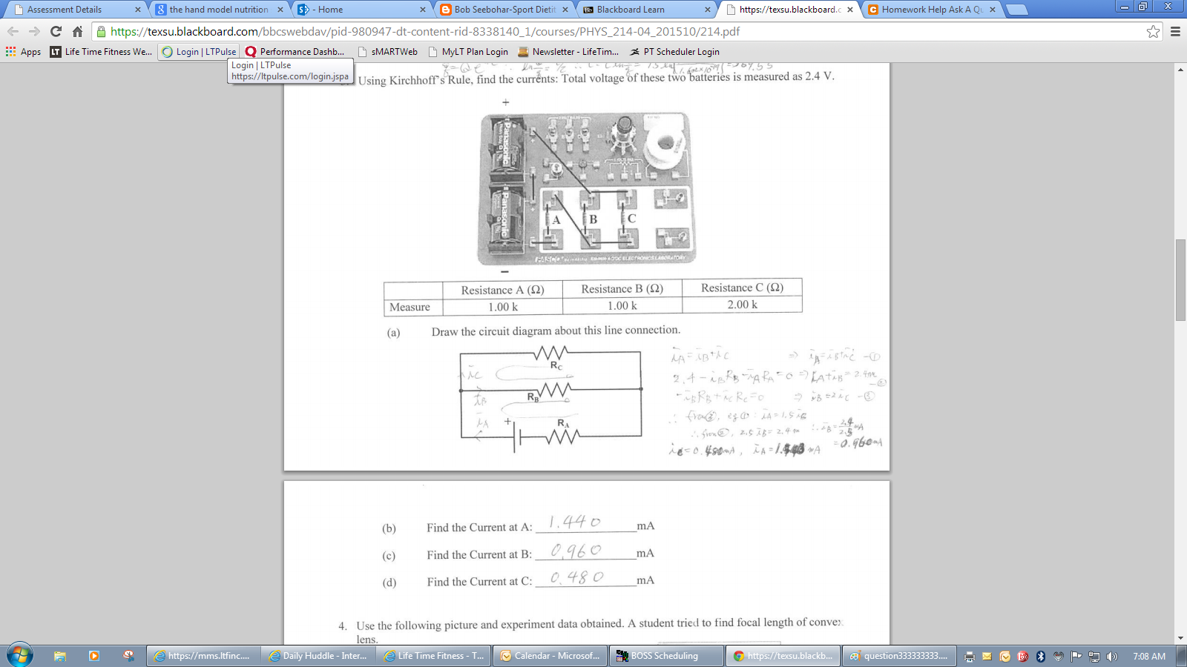Switch to BOSS Scheduling taskbar window

[665, 656]
